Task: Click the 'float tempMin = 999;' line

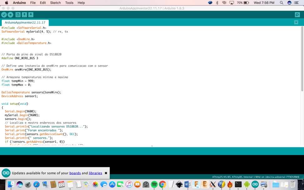Action: click(x=18, y=81)
